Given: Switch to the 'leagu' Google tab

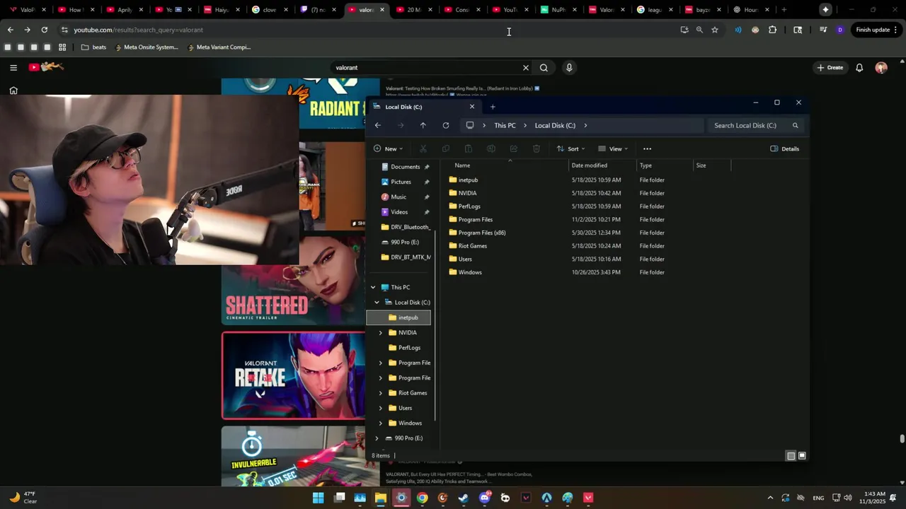Looking at the screenshot, I should tap(655, 10).
